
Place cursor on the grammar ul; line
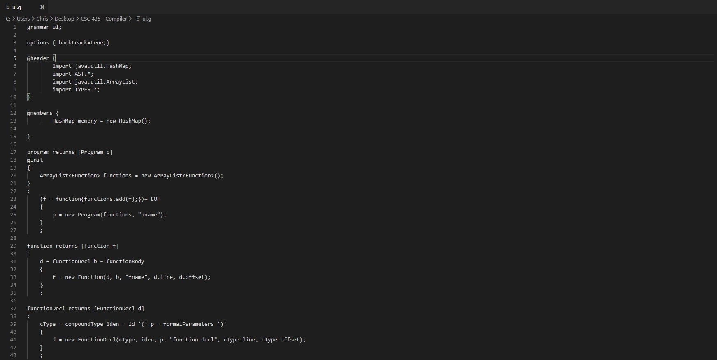click(44, 27)
